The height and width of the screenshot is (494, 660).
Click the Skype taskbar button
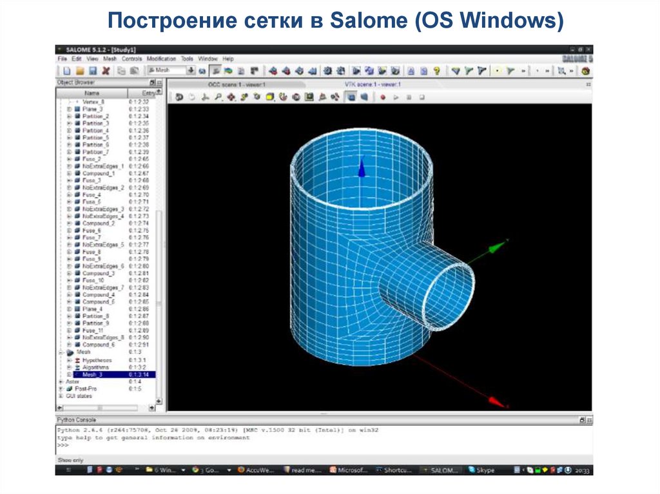(485, 470)
